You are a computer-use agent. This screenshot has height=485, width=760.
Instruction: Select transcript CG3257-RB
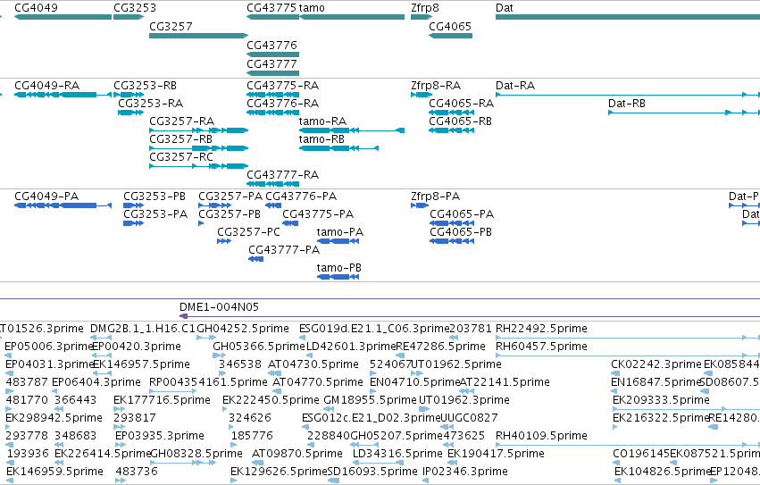180,139
